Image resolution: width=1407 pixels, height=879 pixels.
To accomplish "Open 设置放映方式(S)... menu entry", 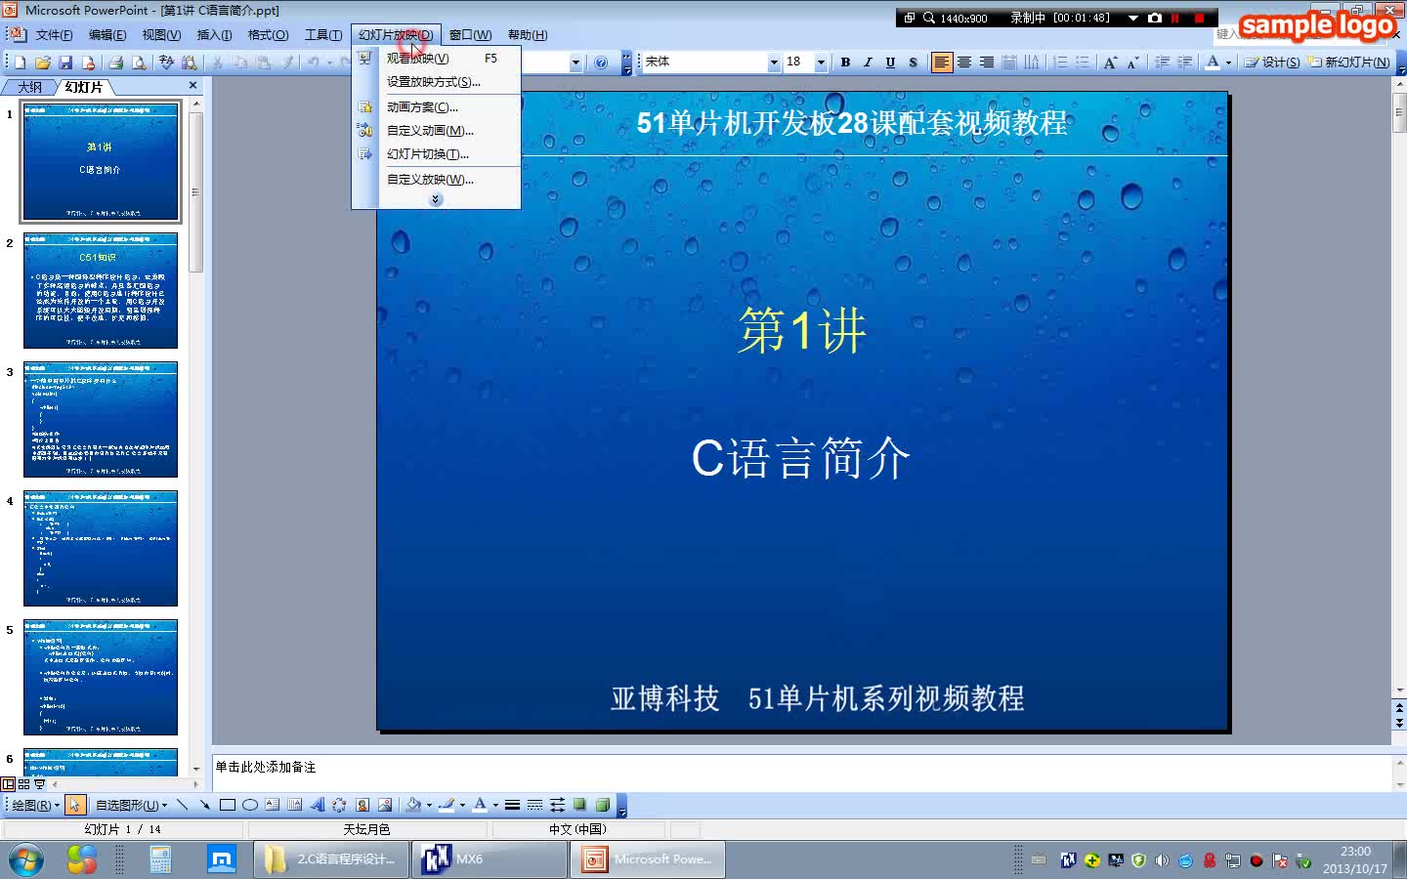I will click(436, 82).
